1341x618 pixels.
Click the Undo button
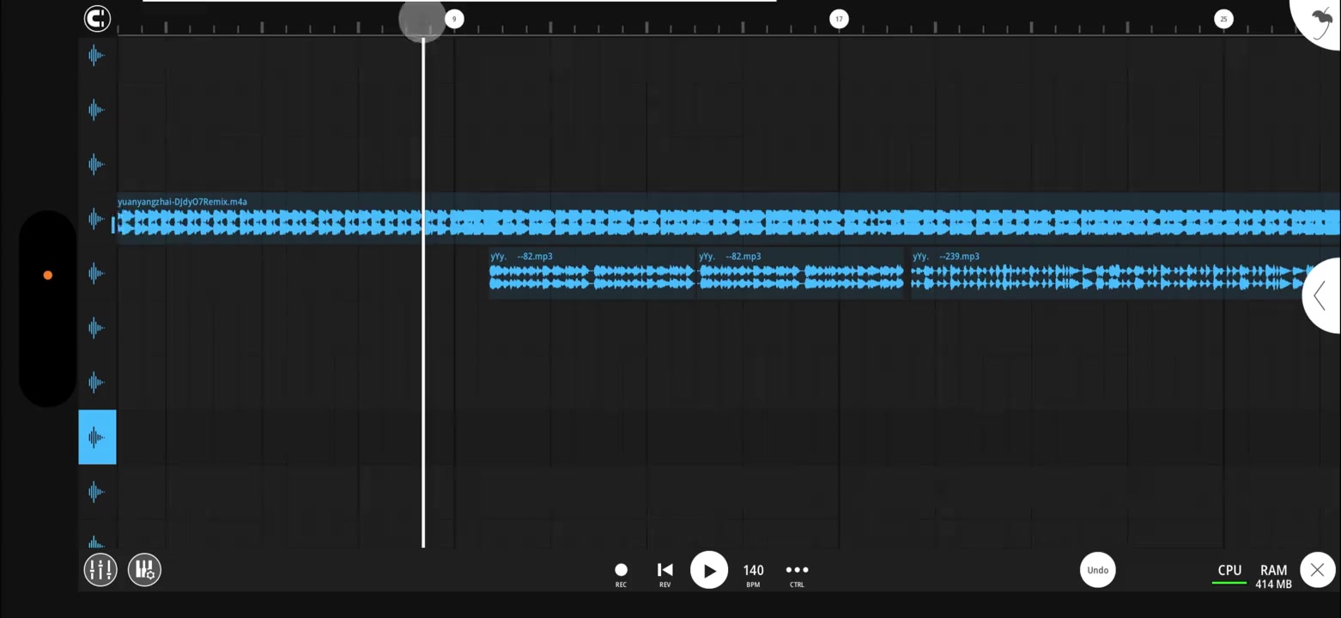click(1097, 570)
